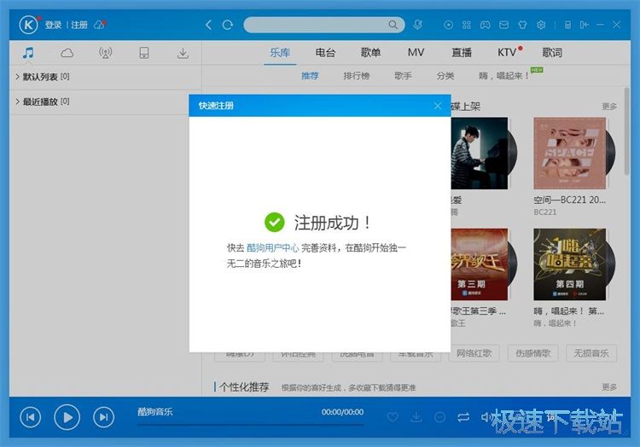Skip to the next track
The height and width of the screenshot is (447, 640).
[103, 417]
